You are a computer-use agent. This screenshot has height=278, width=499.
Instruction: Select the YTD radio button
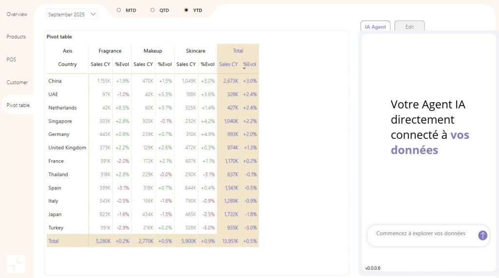[x=186, y=10]
